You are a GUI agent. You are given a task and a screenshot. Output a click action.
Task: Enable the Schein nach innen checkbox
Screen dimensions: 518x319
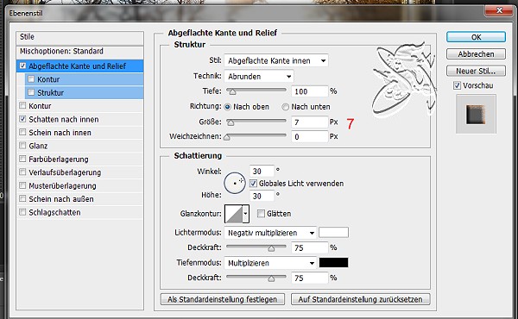(x=22, y=132)
